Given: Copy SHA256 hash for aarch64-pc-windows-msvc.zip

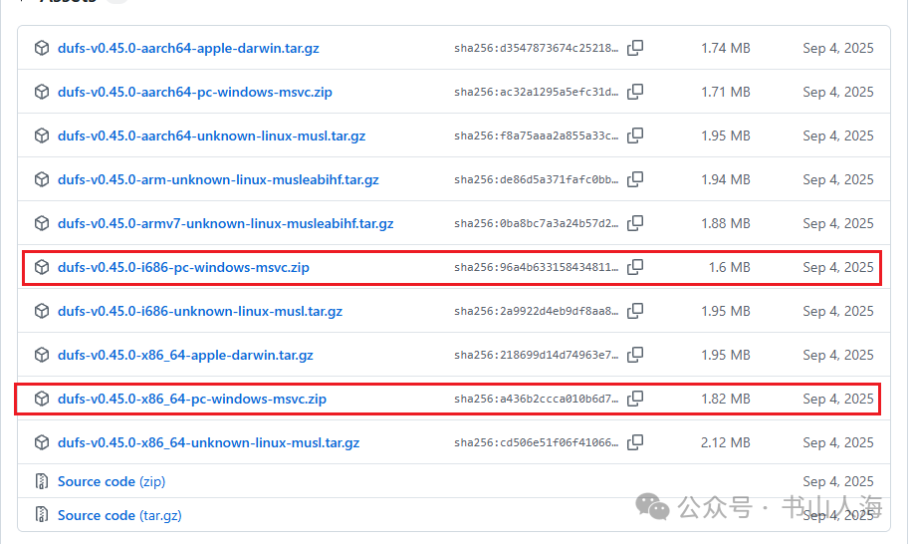Looking at the screenshot, I should coord(635,92).
